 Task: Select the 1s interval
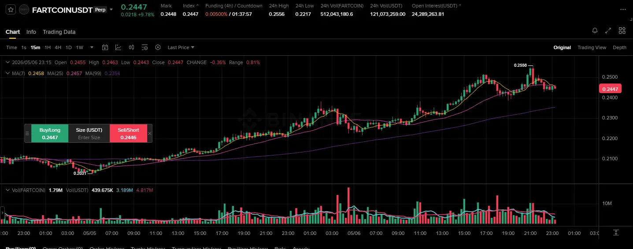point(24,47)
